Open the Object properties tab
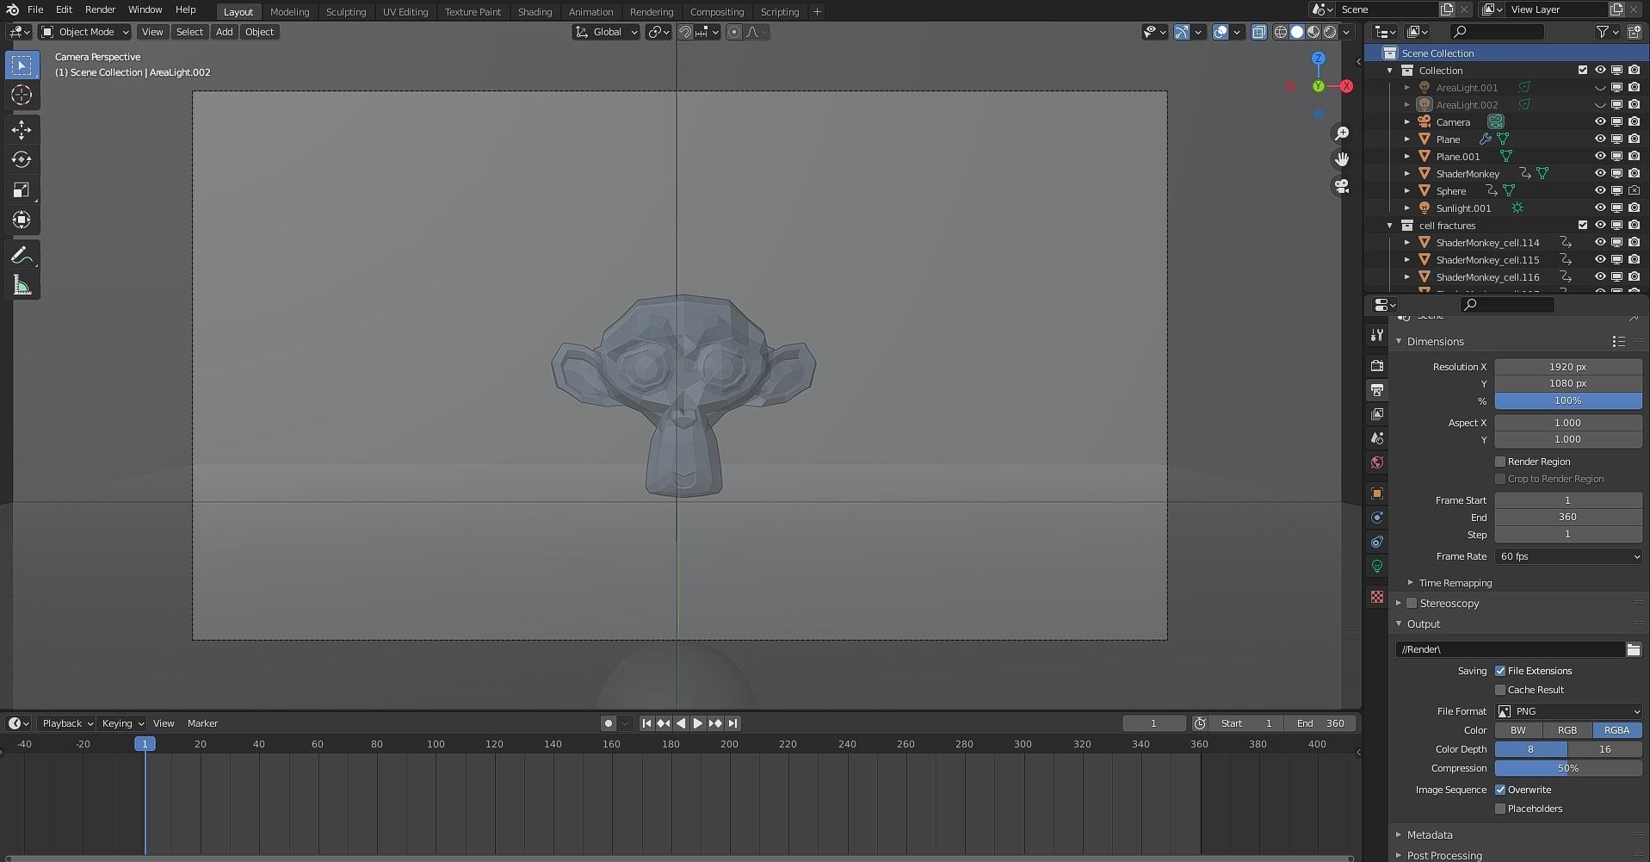This screenshot has width=1650, height=862. (x=1377, y=493)
